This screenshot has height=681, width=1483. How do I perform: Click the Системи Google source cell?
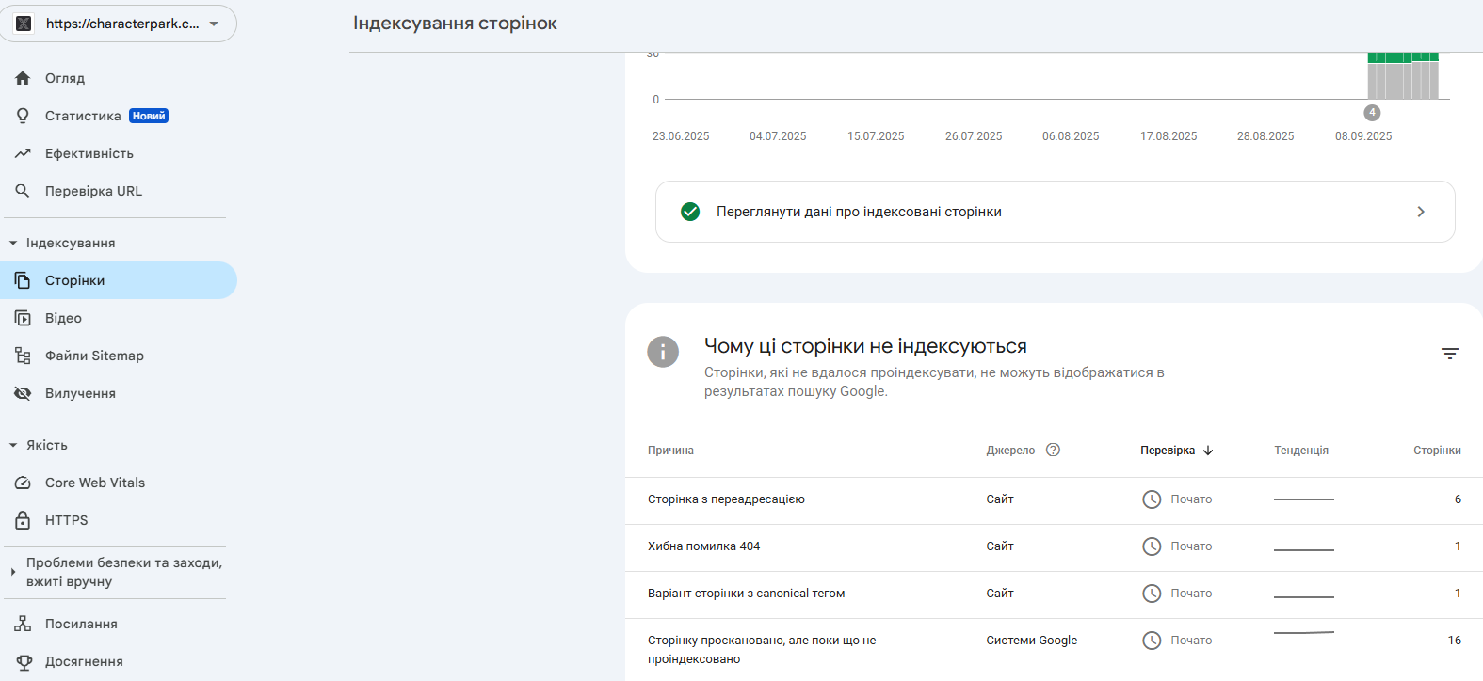pos(1031,641)
